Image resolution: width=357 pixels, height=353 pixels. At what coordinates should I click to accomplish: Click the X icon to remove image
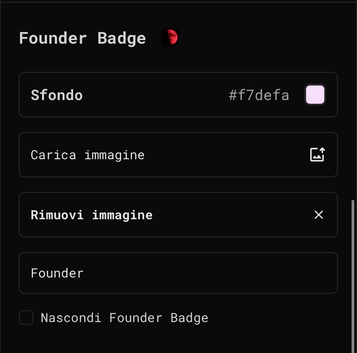click(x=319, y=215)
